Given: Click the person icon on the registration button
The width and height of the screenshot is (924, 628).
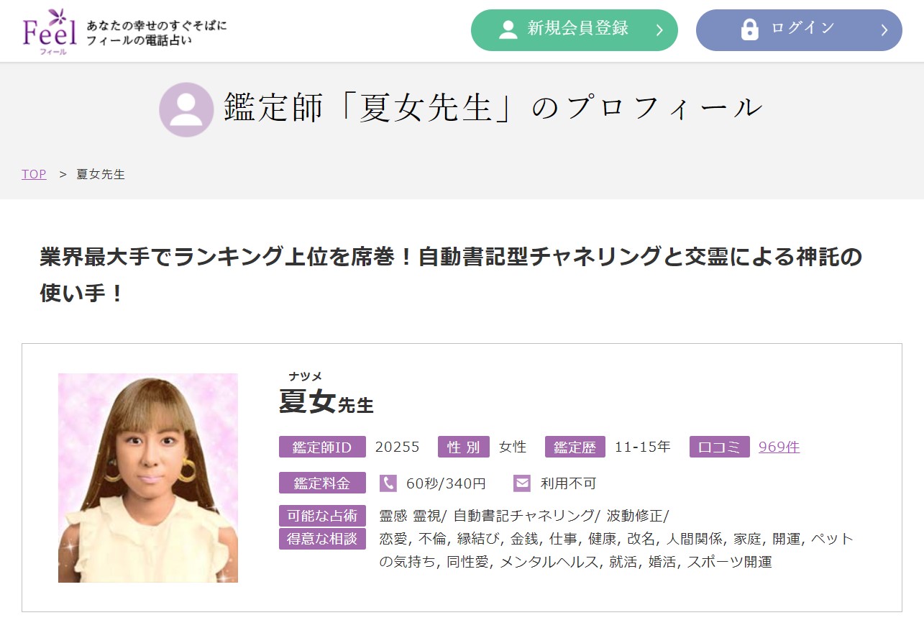Looking at the screenshot, I should (508, 29).
